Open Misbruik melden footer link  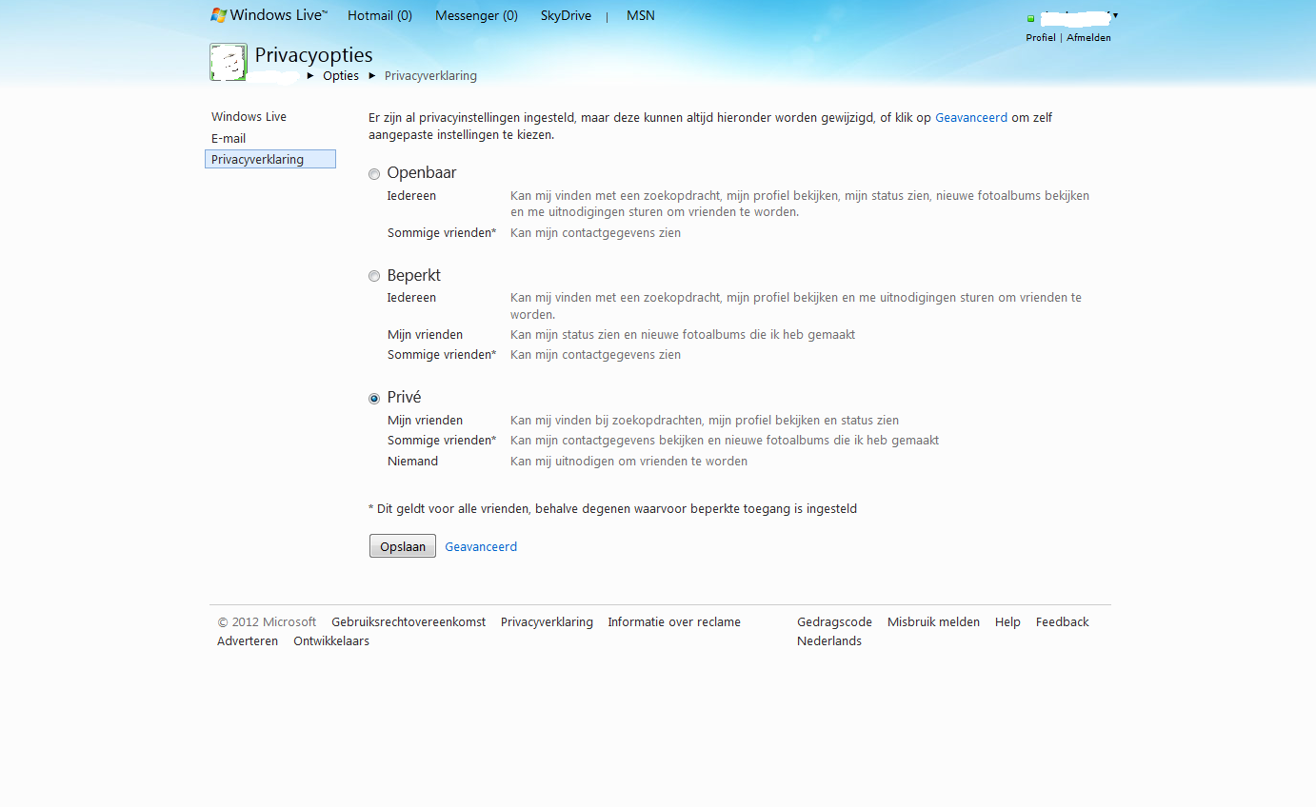tap(933, 621)
